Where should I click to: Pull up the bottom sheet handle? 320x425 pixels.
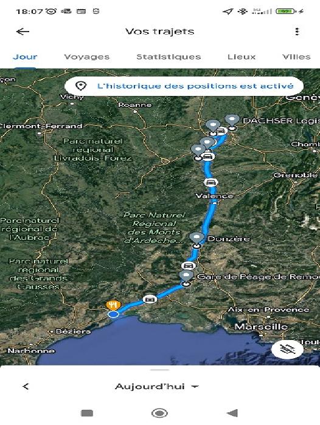pyautogui.click(x=160, y=370)
